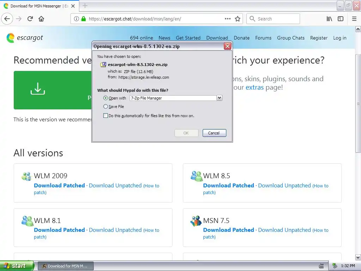Click the MSN 7.5 butterfly icon
The image size is (361, 271).
click(196, 221)
